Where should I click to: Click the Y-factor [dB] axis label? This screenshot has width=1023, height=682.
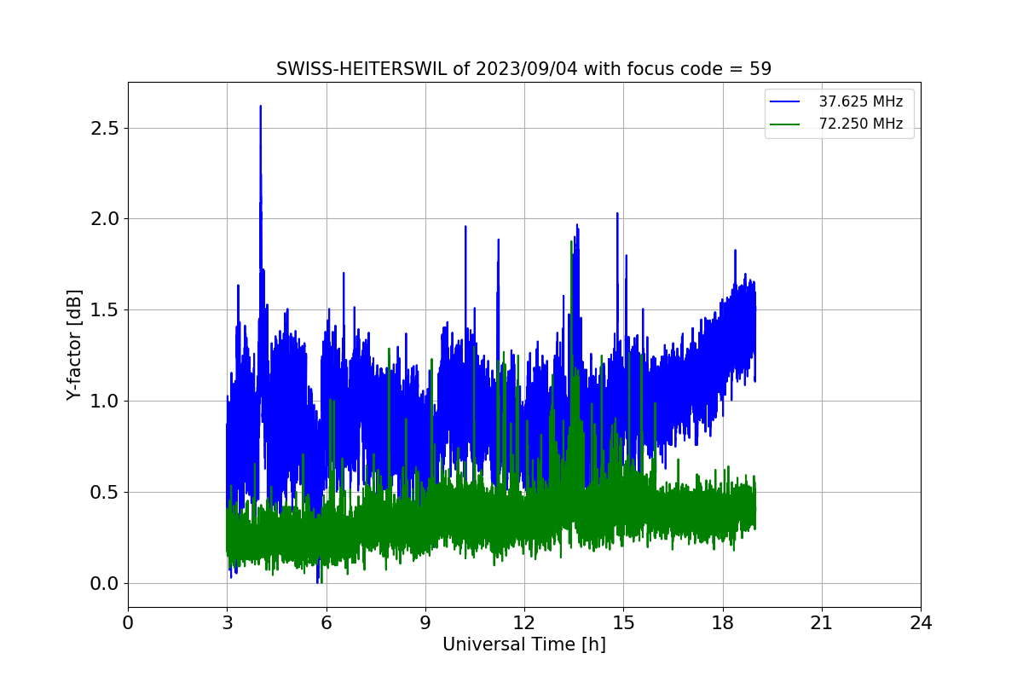pyautogui.click(x=75, y=345)
